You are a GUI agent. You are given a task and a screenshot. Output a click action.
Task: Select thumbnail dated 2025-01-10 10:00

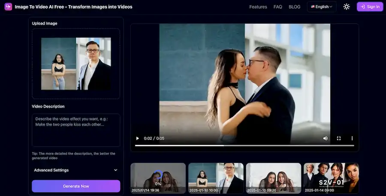(216, 178)
